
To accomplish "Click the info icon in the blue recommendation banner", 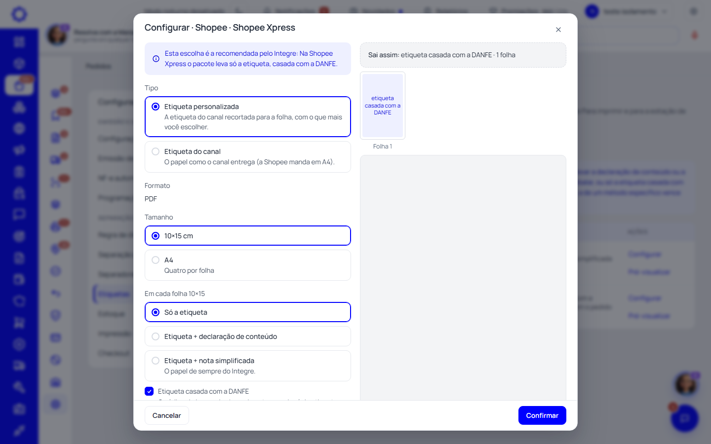I will pyautogui.click(x=156, y=59).
